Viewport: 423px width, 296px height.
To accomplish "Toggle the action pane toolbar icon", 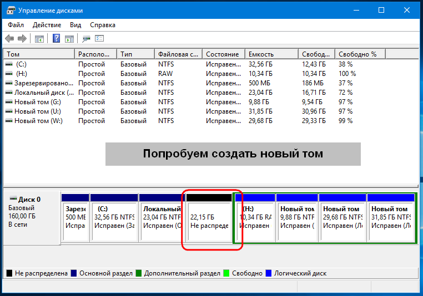I will (x=69, y=39).
